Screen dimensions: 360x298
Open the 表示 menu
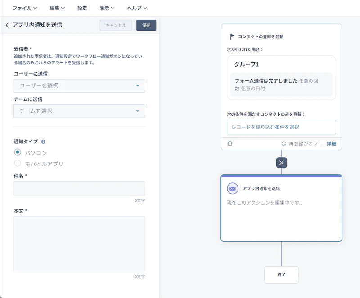(x=107, y=8)
